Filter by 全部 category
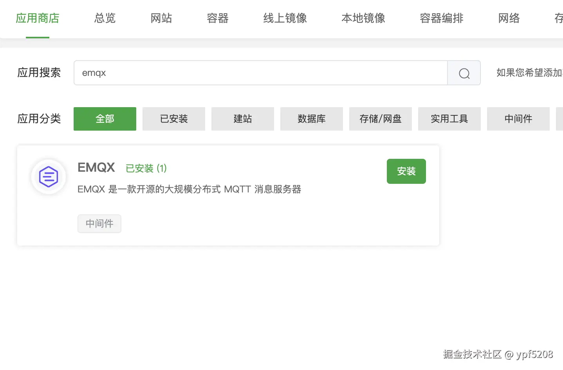563x370 pixels. [x=105, y=119]
